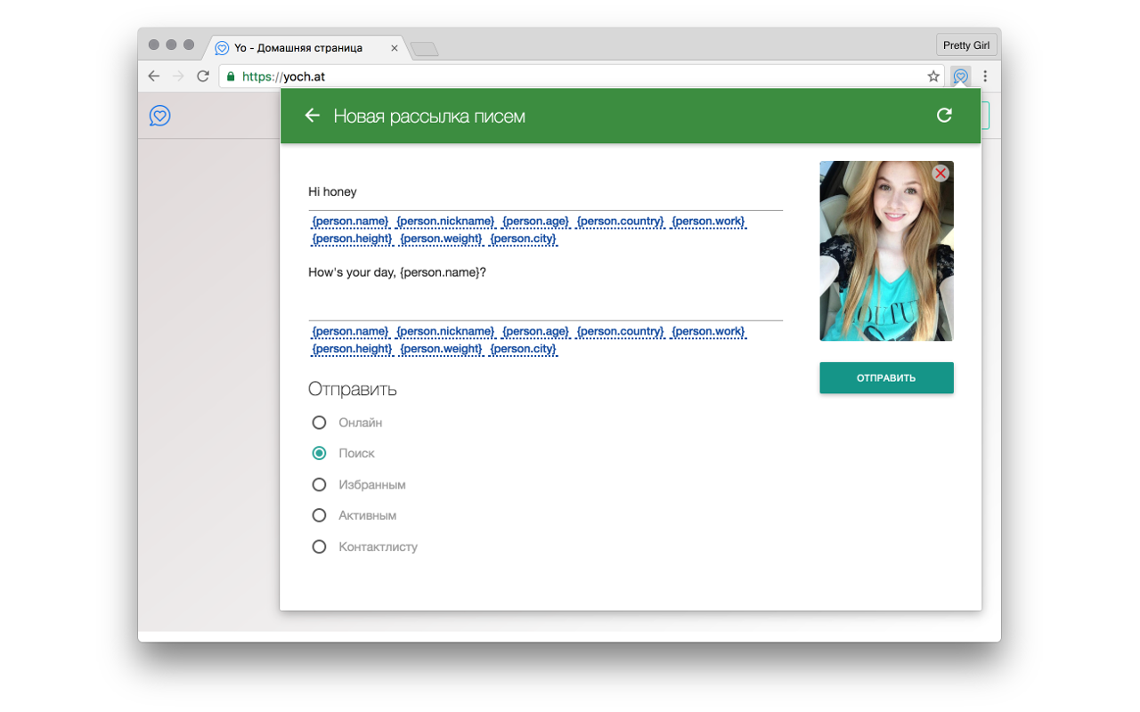1140x712 pixels.
Task: Choose Избранным as mailing recipients
Action: (x=319, y=484)
